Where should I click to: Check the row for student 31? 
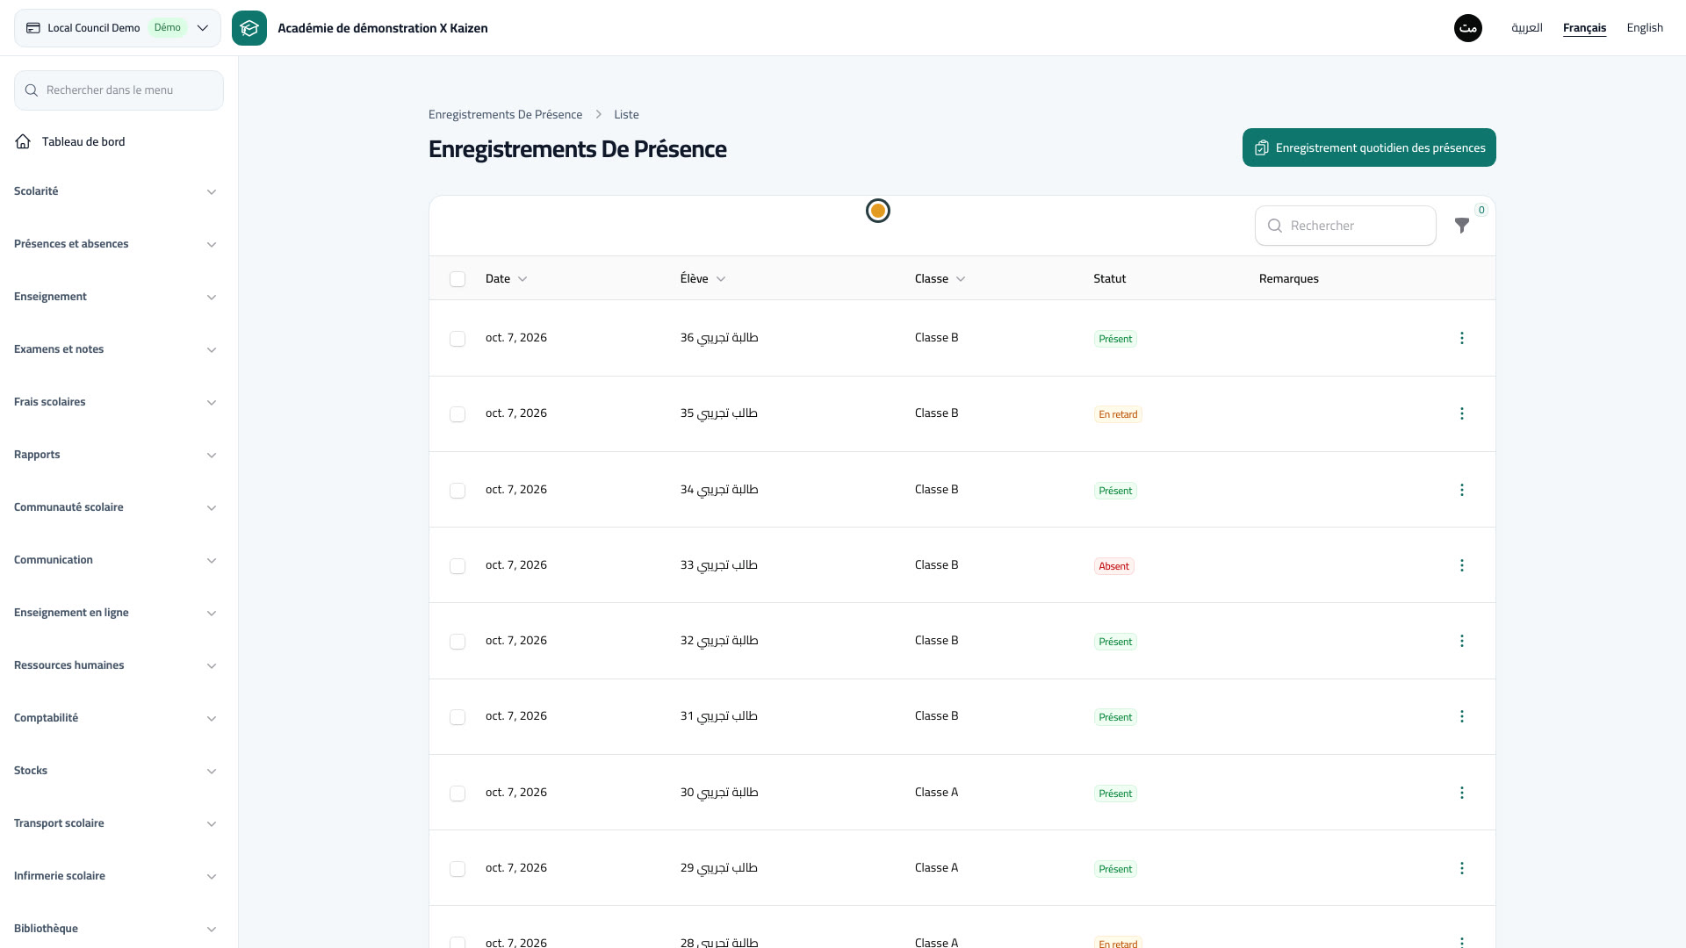[458, 717]
